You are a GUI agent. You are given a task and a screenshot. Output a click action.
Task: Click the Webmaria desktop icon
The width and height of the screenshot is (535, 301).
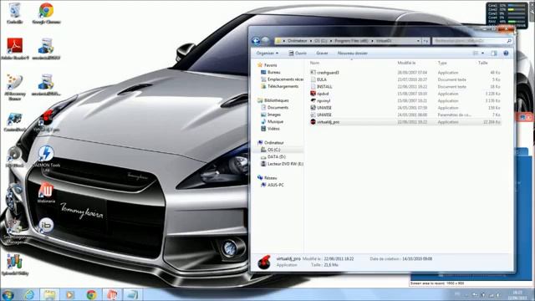[x=46, y=192]
